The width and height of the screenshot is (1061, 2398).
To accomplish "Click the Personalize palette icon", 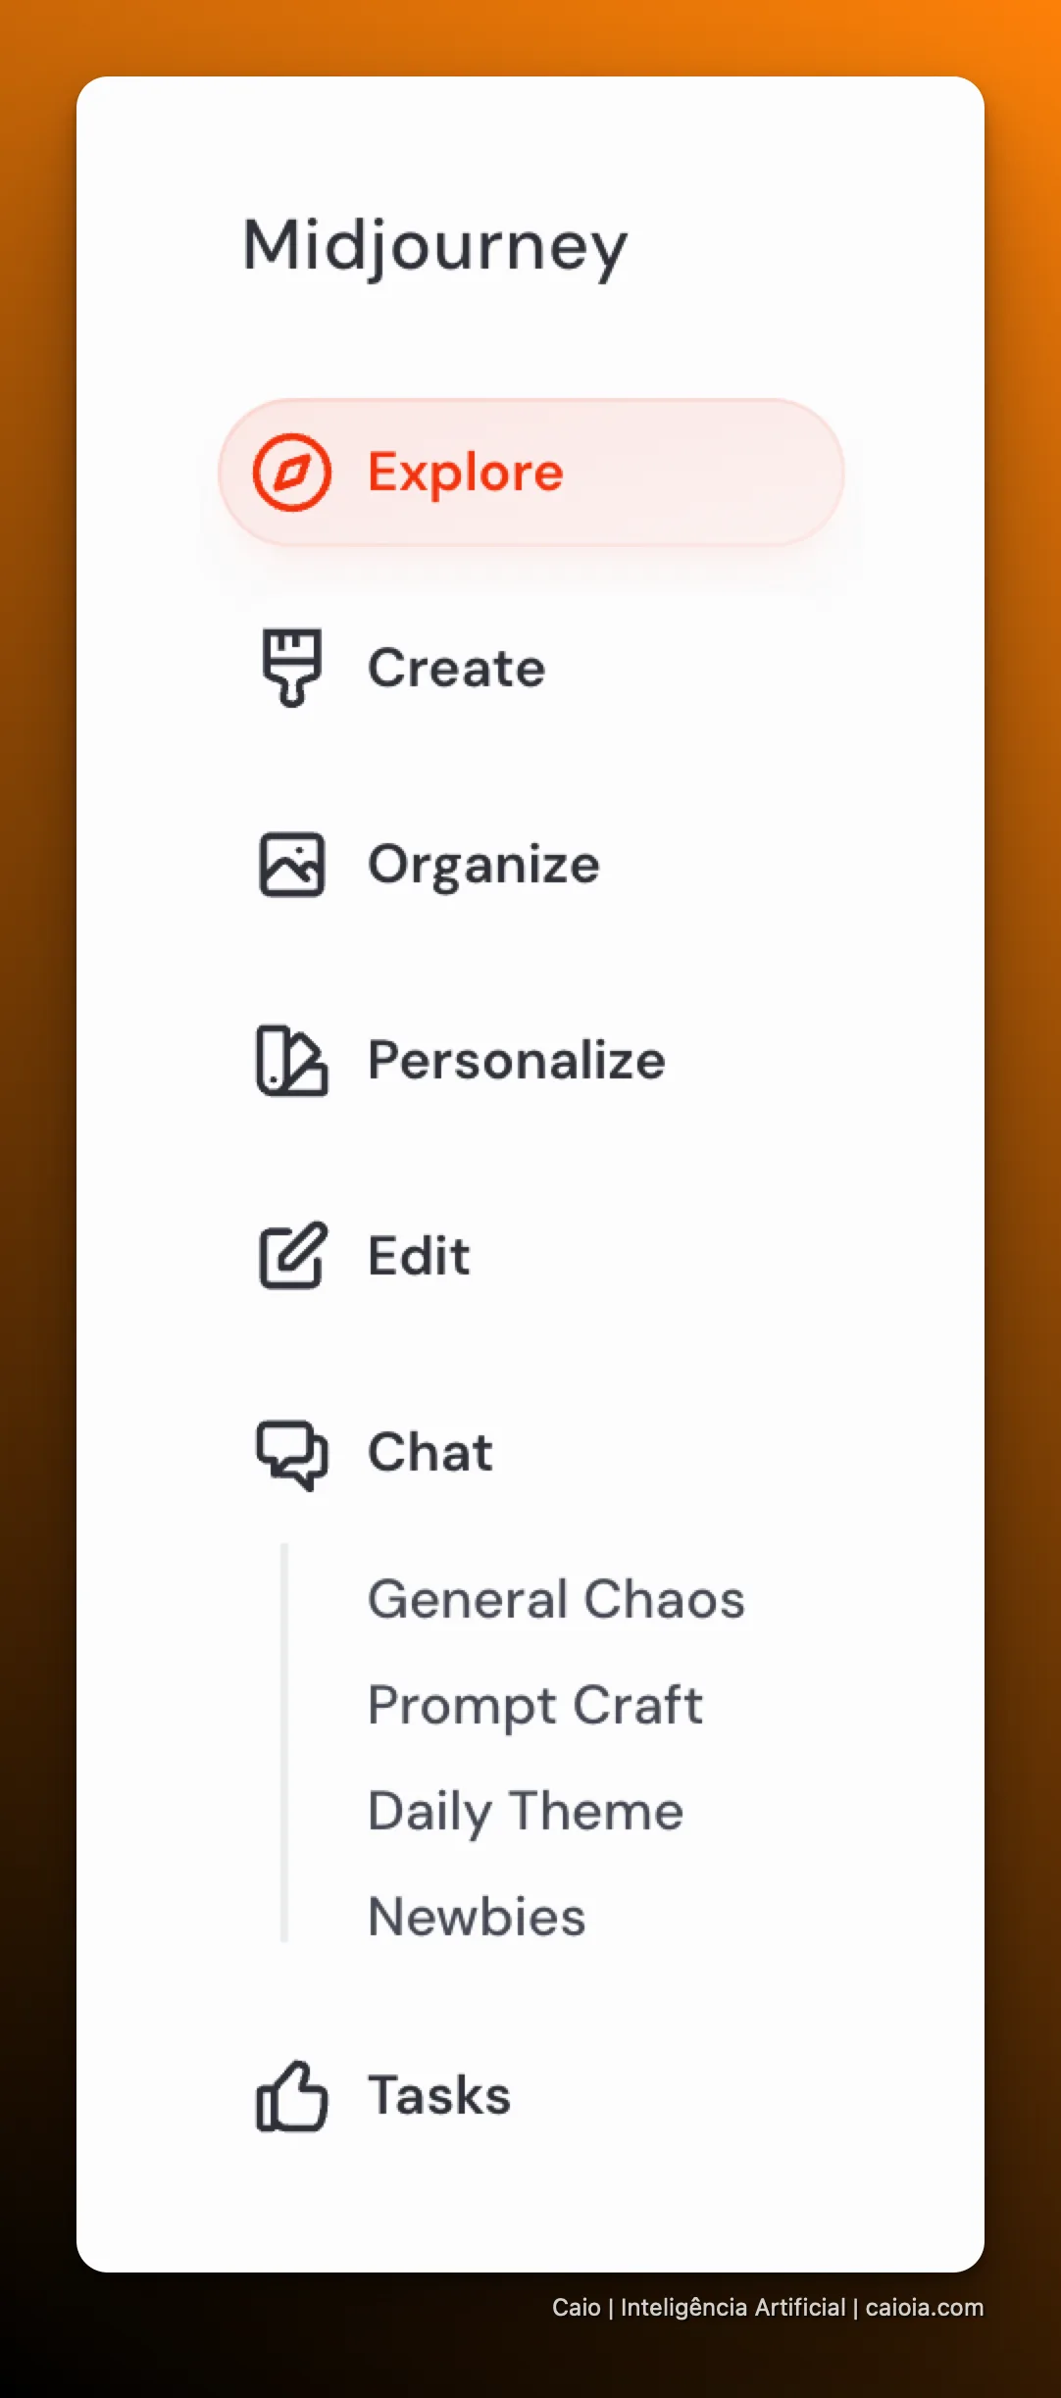I will [x=292, y=1061].
